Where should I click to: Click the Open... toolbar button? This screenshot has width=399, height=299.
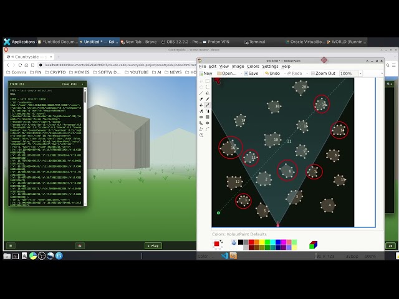227,74
